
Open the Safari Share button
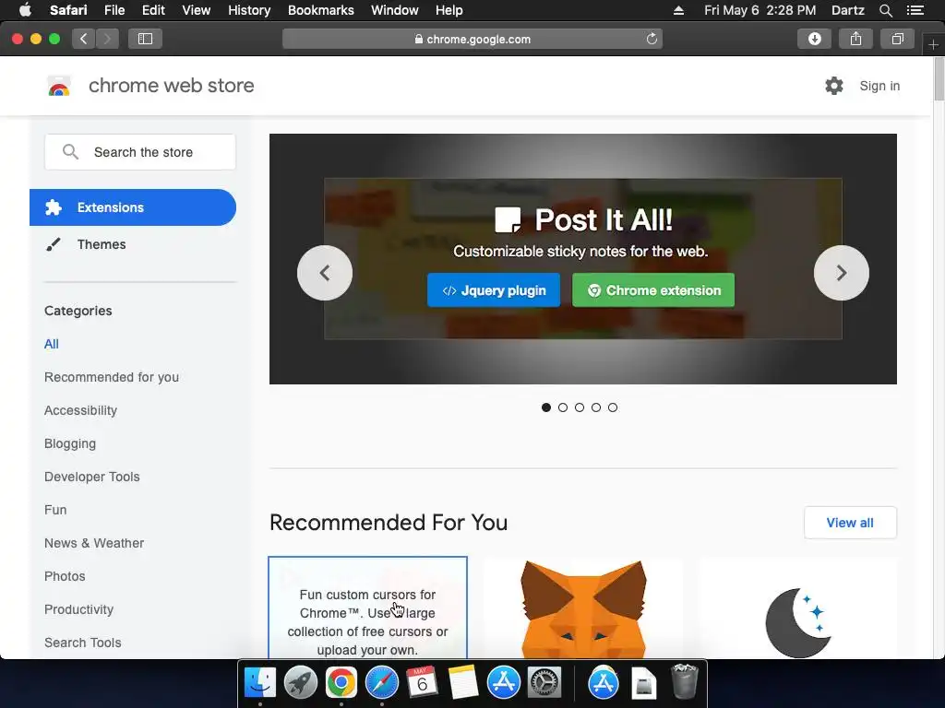(855, 39)
